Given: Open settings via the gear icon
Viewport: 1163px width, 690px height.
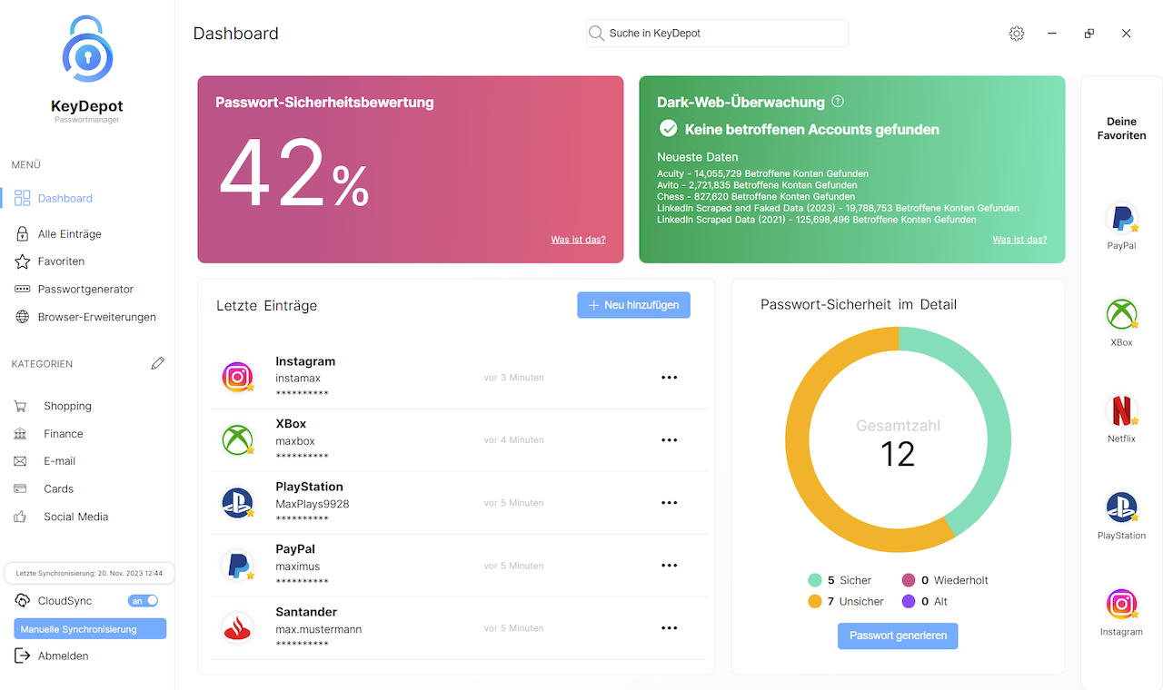Looking at the screenshot, I should [x=1017, y=34].
